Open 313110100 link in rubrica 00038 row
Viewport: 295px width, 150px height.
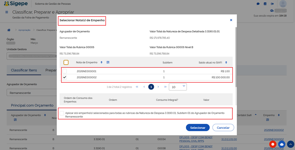point(229,148)
